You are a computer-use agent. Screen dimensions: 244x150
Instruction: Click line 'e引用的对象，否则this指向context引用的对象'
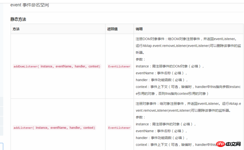pyautogui.click(x=172, y=94)
